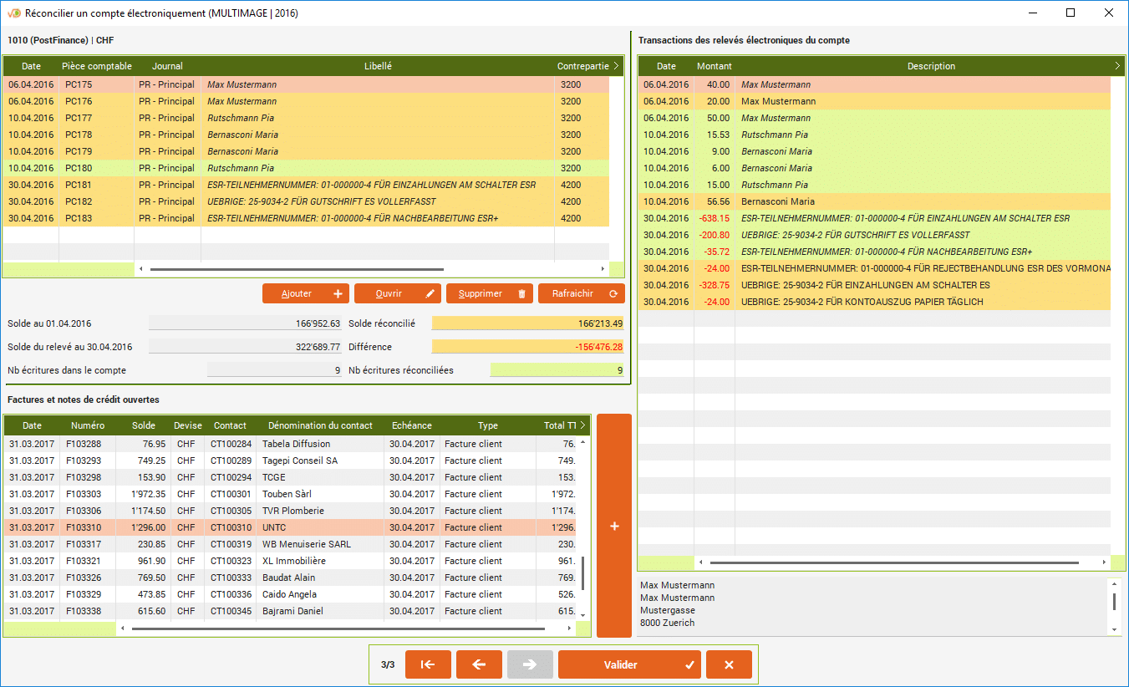The image size is (1129, 687).
Task: Expand columns chevron in open invoices header
Action: pyautogui.click(x=582, y=425)
